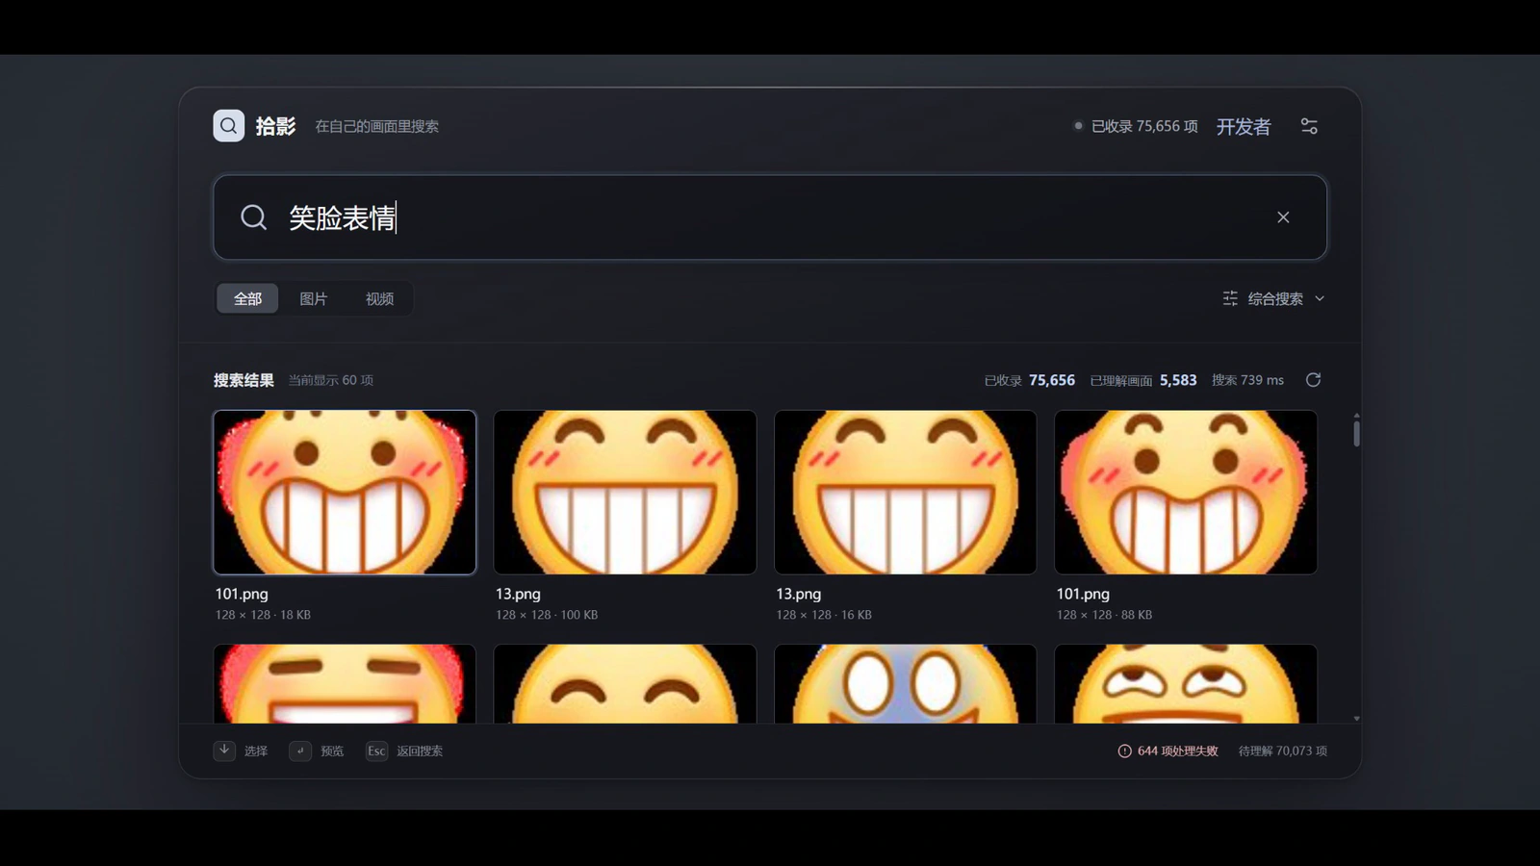Switch to the 图片 tab
This screenshot has width=1540, height=866.
tap(313, 298)
